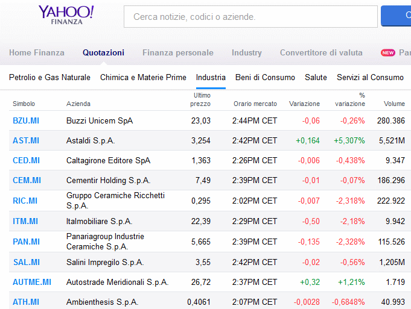Click Ambienthesis price 0,4061
Viewport: 411px width, 309px height.
[199, 302]
